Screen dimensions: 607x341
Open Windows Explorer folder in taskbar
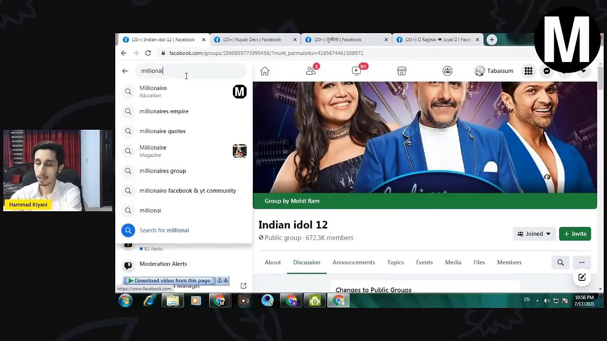pos(173,301)
